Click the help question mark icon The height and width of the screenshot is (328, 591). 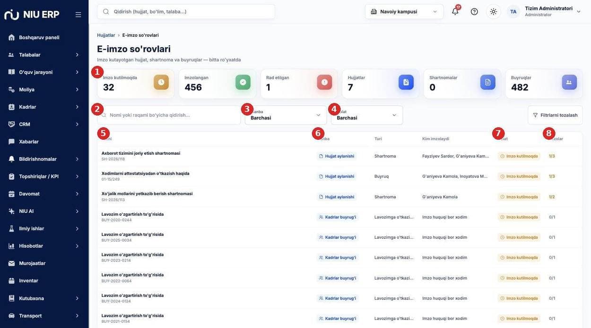pyautogui.click(x=474, y=11)
